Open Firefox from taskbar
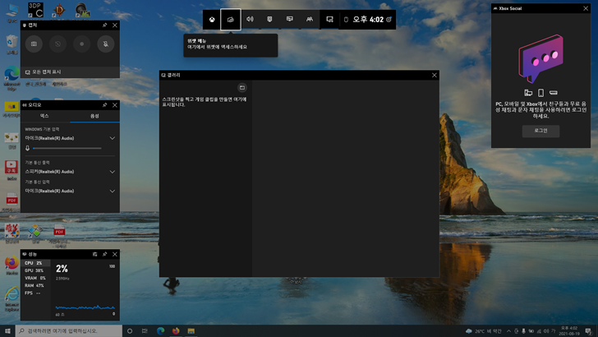 click(176, 331)
